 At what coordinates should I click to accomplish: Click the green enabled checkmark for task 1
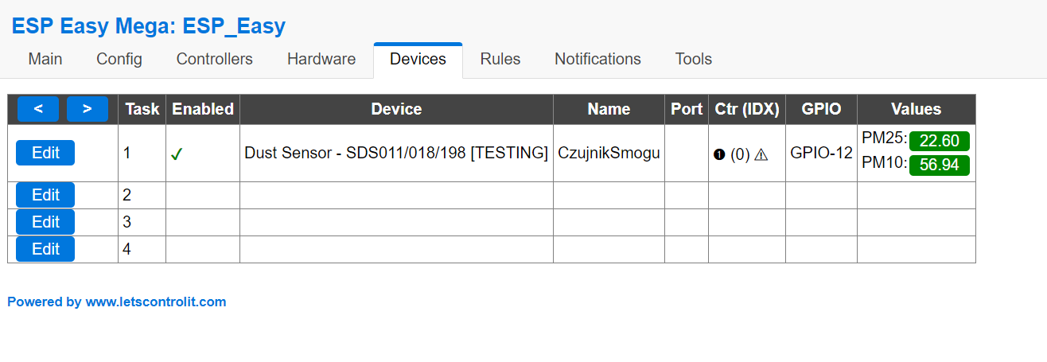coord(176,154)
